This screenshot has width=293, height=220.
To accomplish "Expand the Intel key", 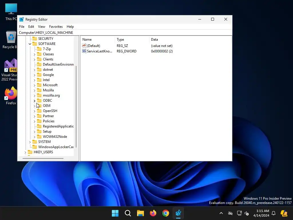I will point(34,80).
